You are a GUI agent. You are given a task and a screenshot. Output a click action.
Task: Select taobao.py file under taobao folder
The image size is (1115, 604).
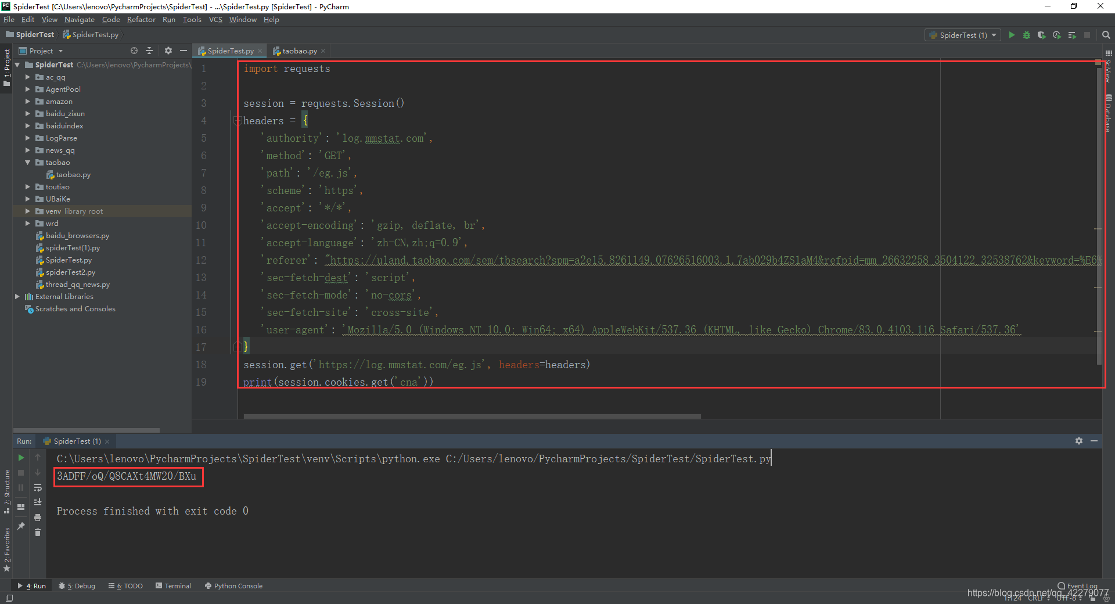click(73, 174)
